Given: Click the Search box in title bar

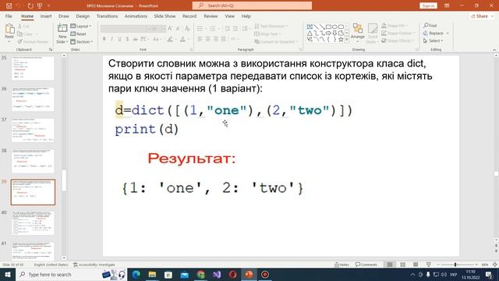Looking at the screenshot, I should click(252, 5).
